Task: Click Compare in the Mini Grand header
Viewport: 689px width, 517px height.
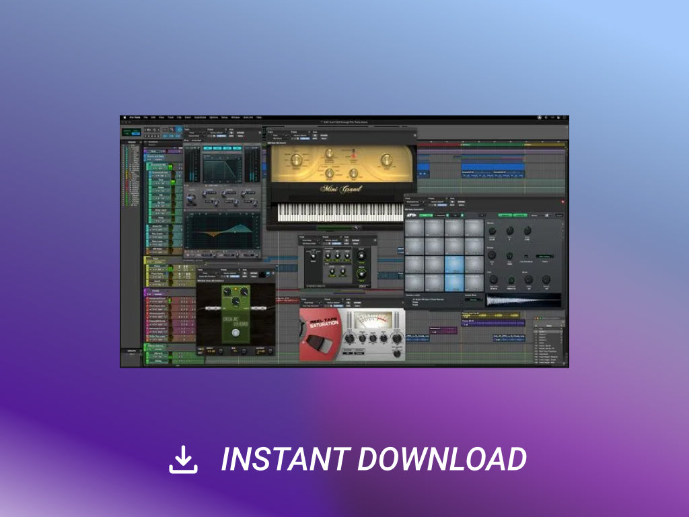Action: click(x=306, y=139)
